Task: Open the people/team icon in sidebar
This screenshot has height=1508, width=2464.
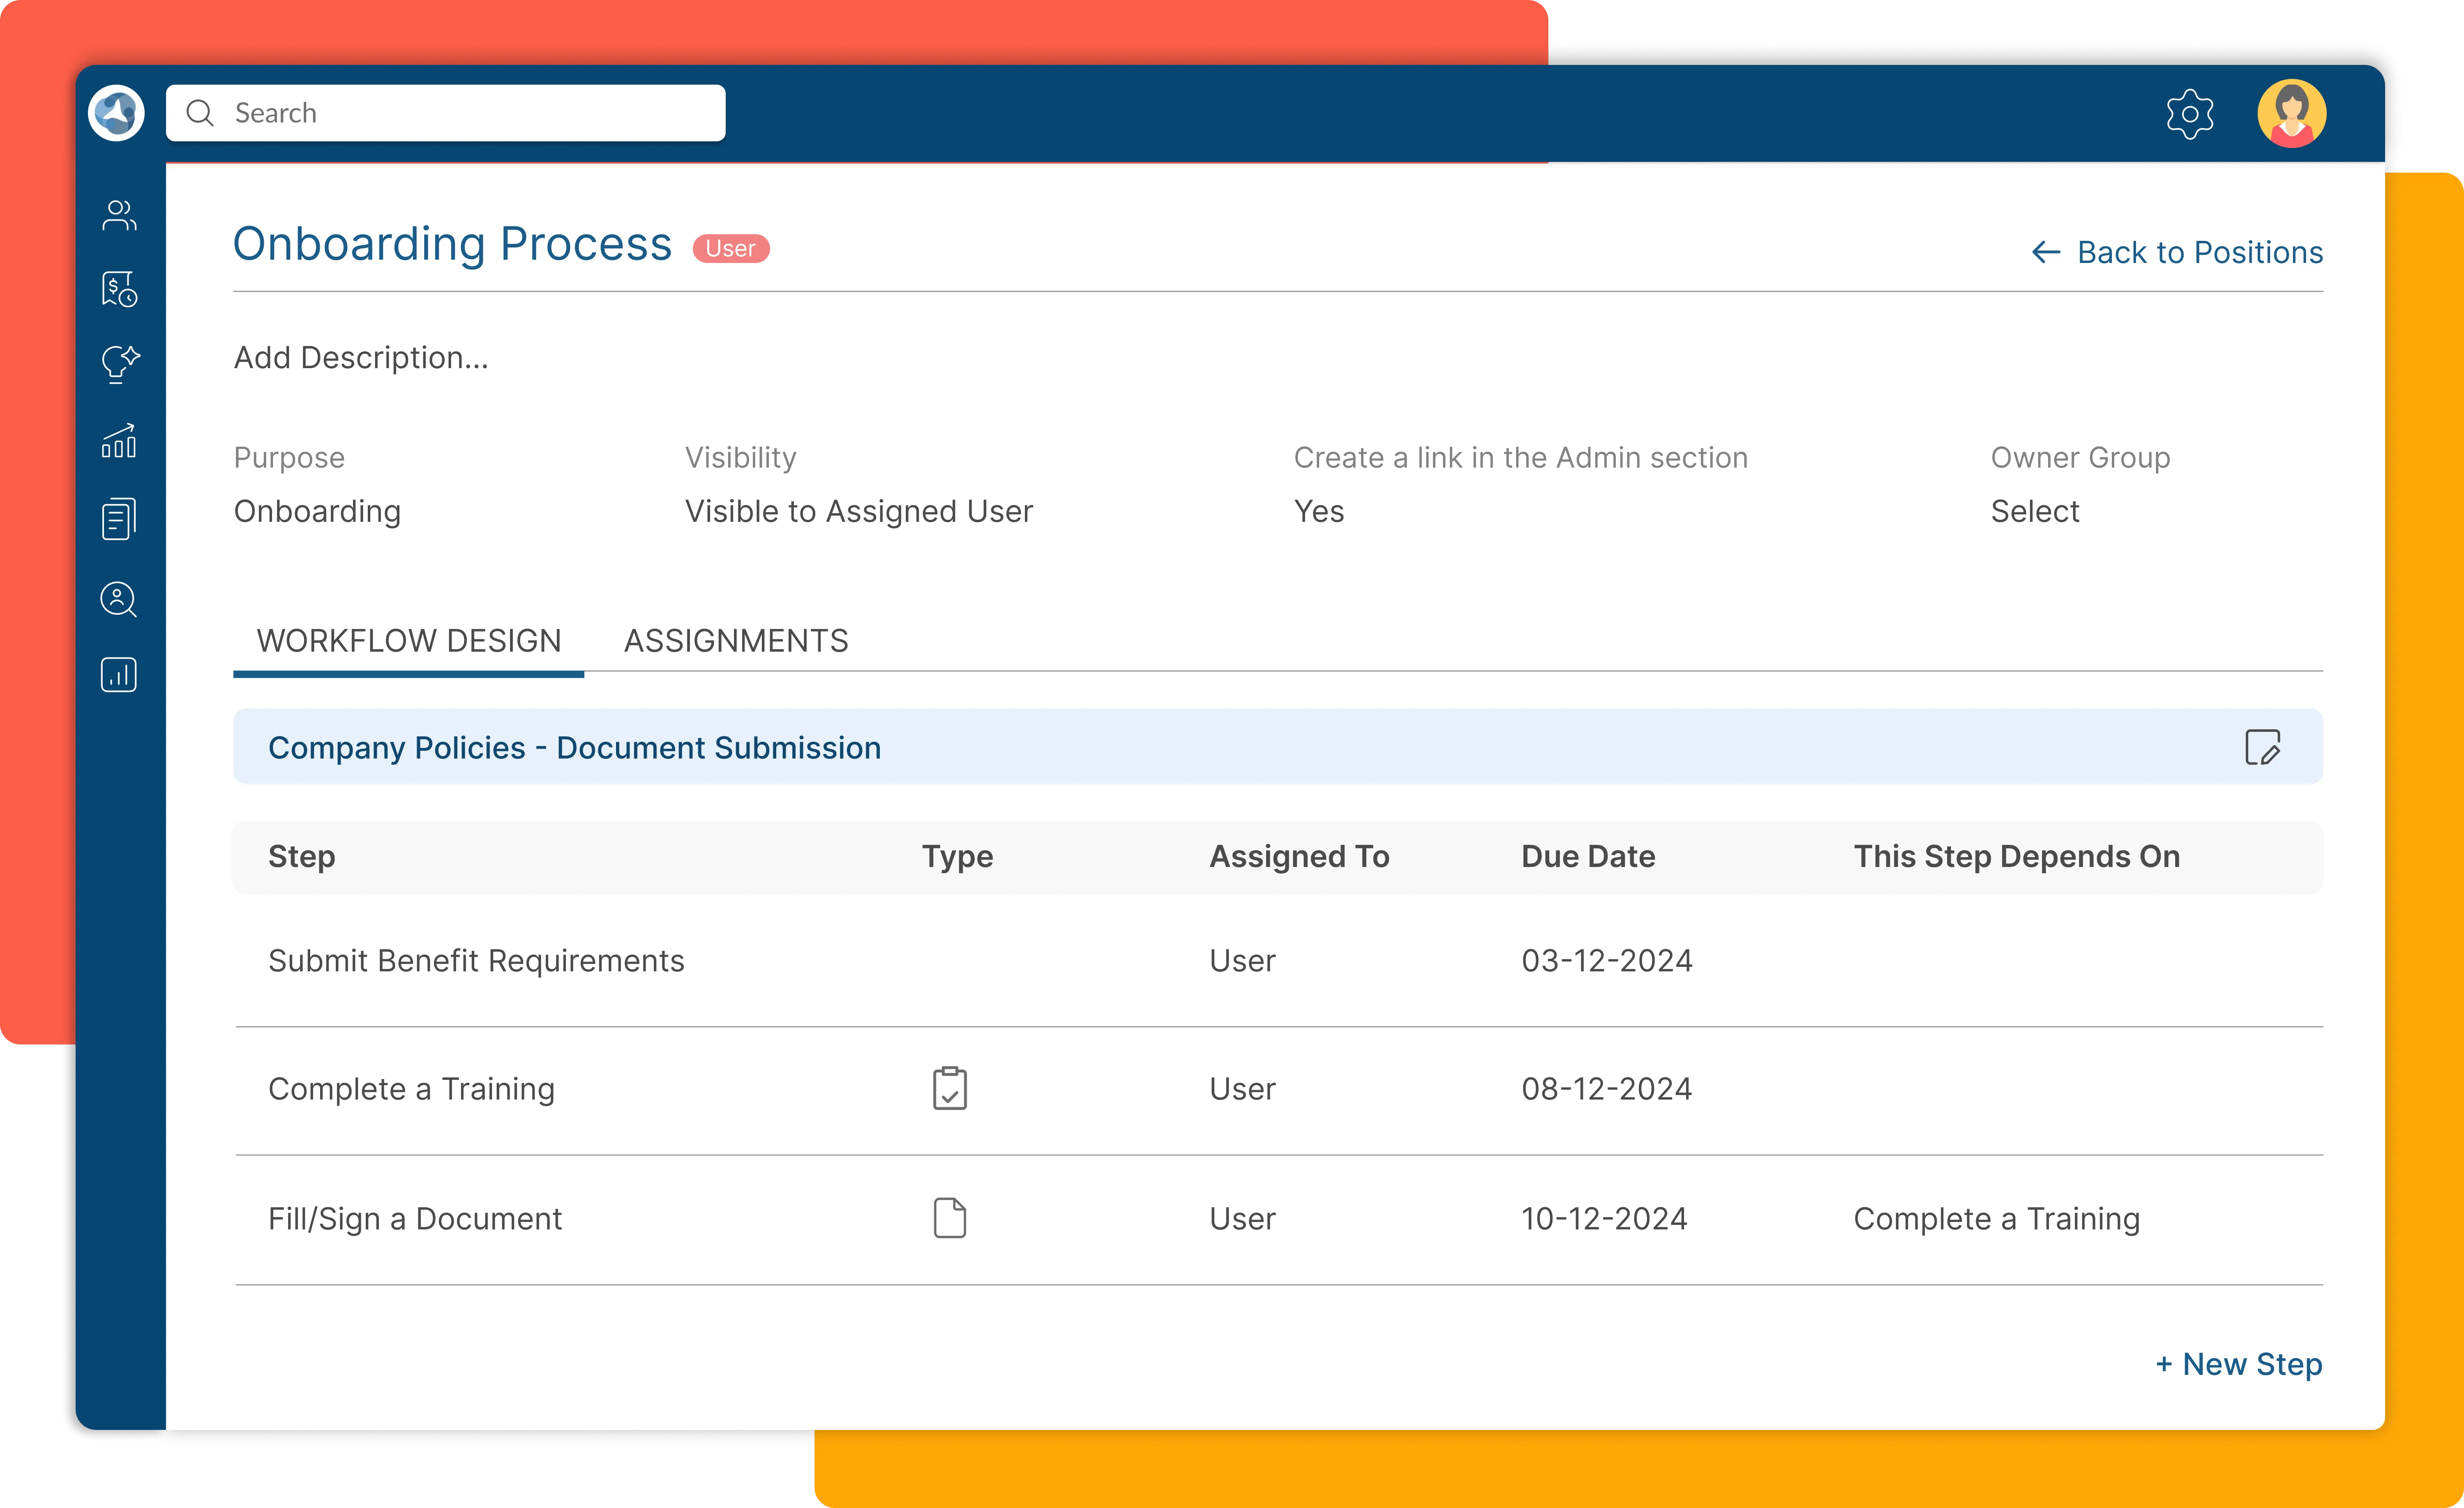Action: 119,215
